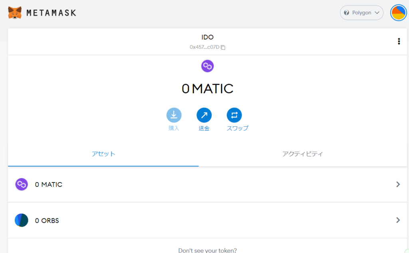Expand the 0 MATIC asset chevron
The image size is (409, 253).
pyautogui.click(x=398, y=184)
